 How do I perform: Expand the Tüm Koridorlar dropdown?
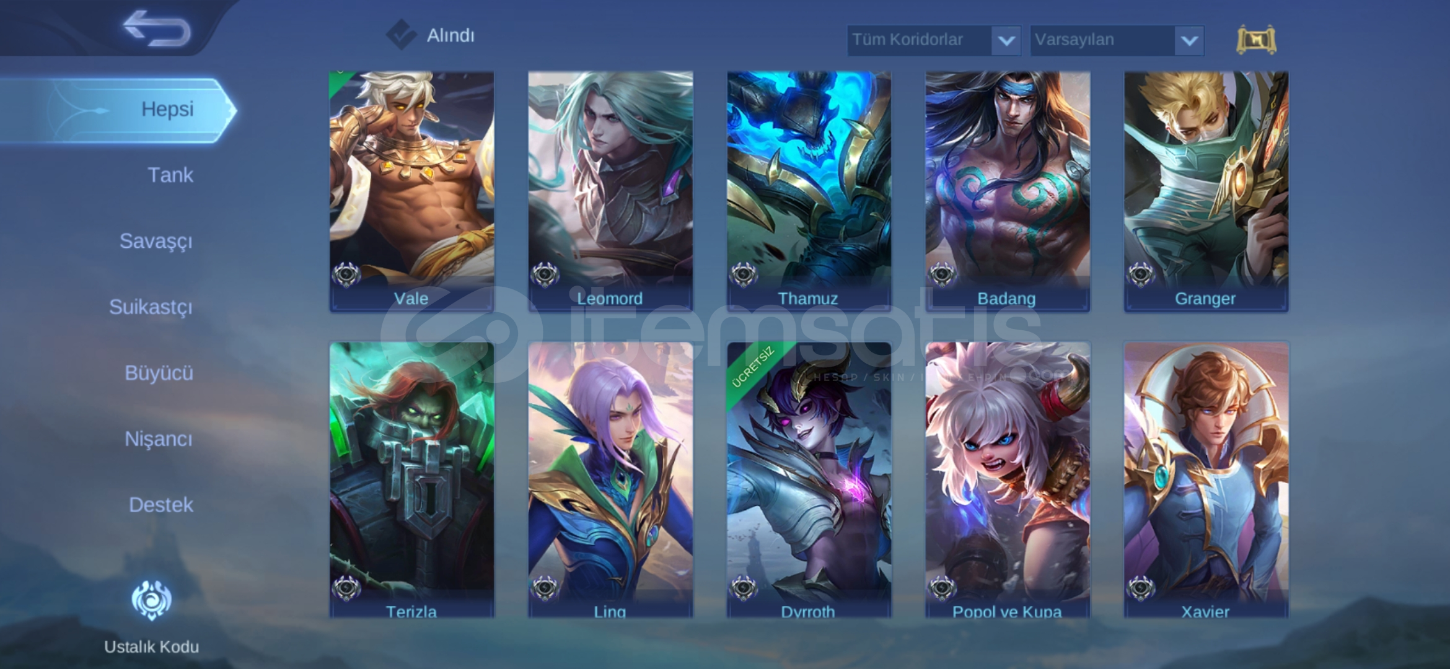[934, 40]
